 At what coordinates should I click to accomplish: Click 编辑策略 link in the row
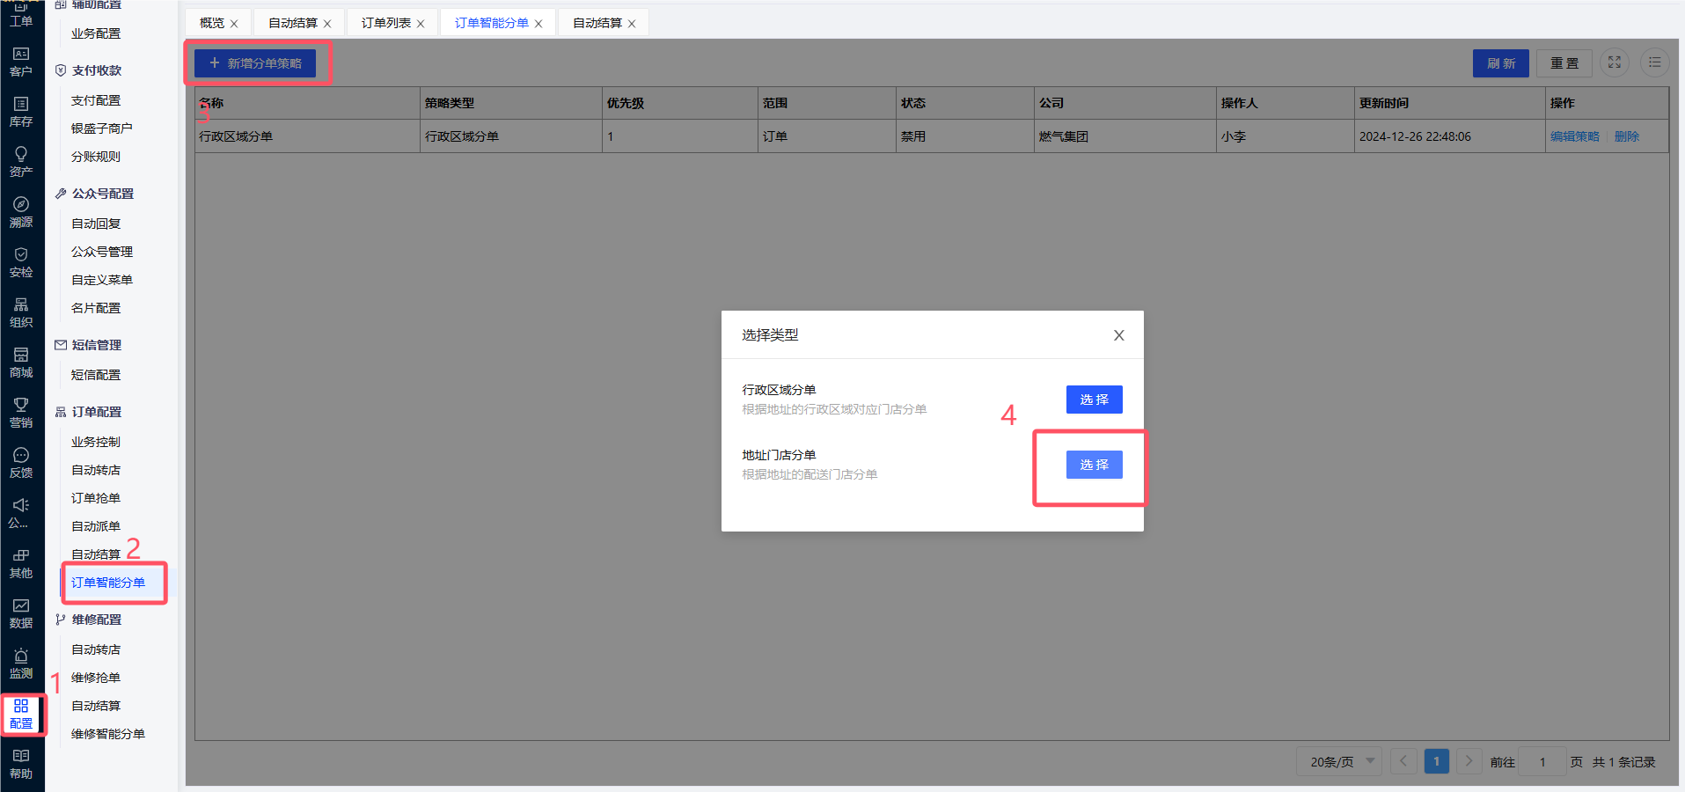(1575, 136)
